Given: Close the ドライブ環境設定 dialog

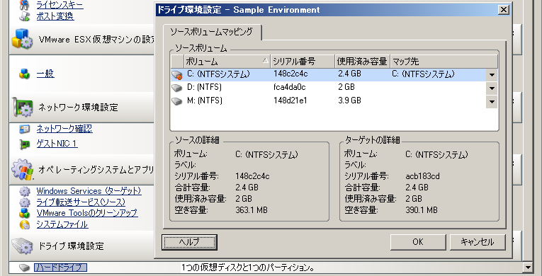Looking at the screenshot, I should (504, 10).
